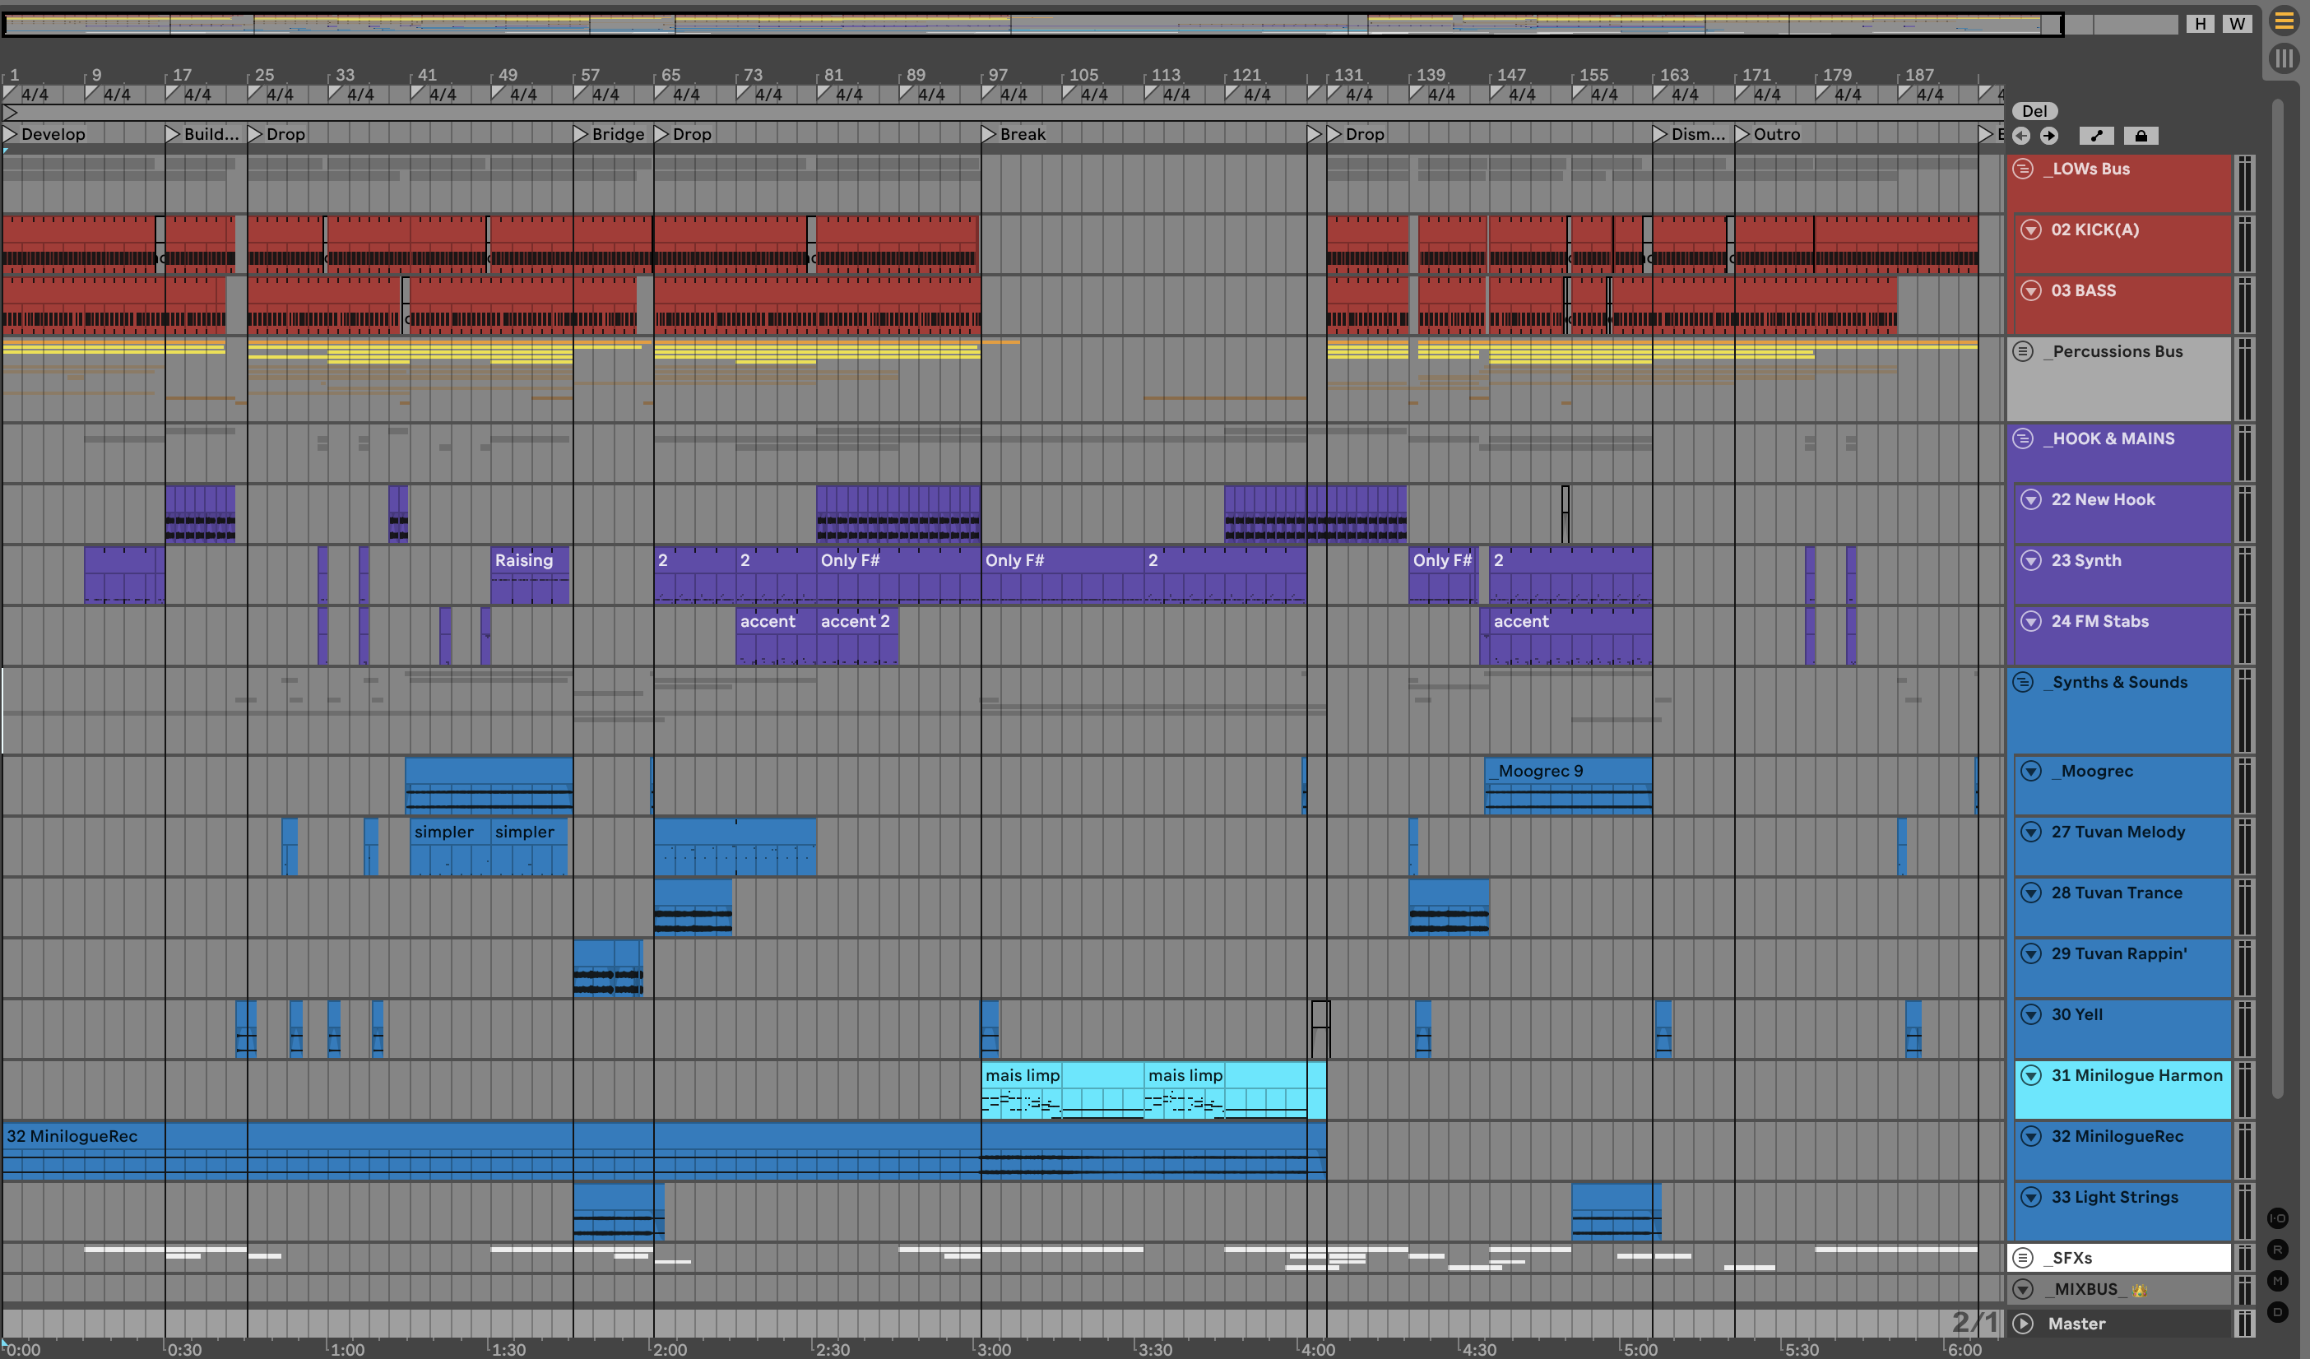Expand the 30 Yell track
Image resolution: width=2310 pixels, height=1359 pixels.
2031,1014
